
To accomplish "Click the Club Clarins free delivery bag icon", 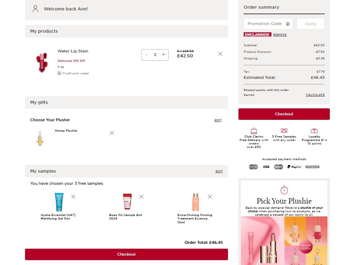I will [254, 131].
